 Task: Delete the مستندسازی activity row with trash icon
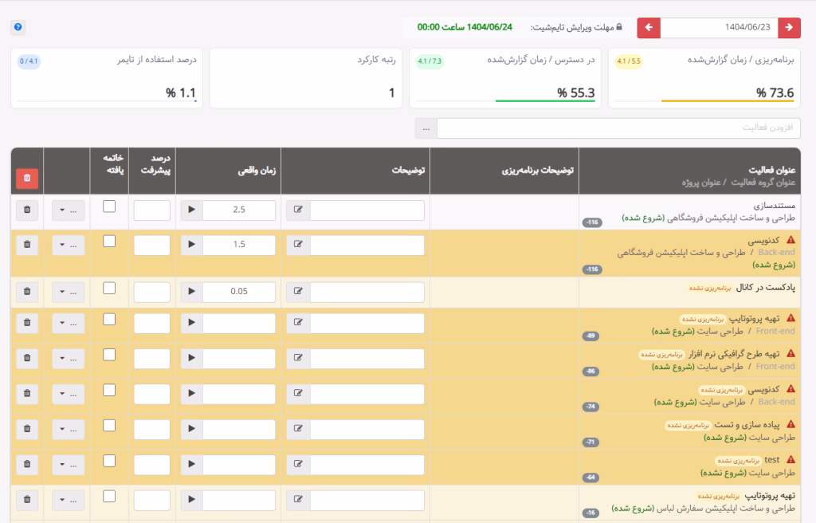27,210
